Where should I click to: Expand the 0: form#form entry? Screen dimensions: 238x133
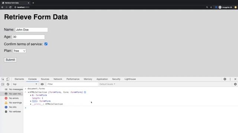pos(30,95)
